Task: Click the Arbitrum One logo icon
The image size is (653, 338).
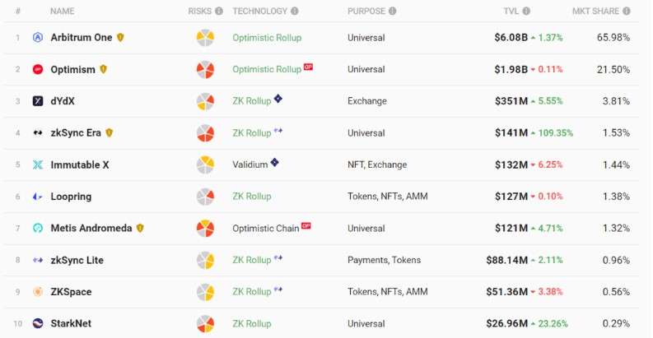Action: (38, 37)
